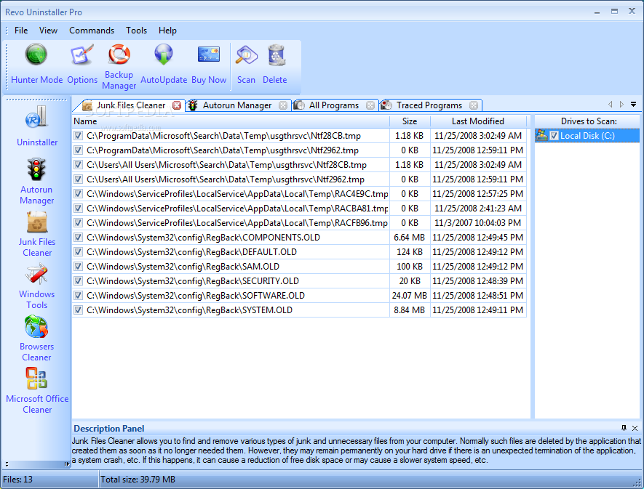Close the Traced Programs tab

coord(474,105)
